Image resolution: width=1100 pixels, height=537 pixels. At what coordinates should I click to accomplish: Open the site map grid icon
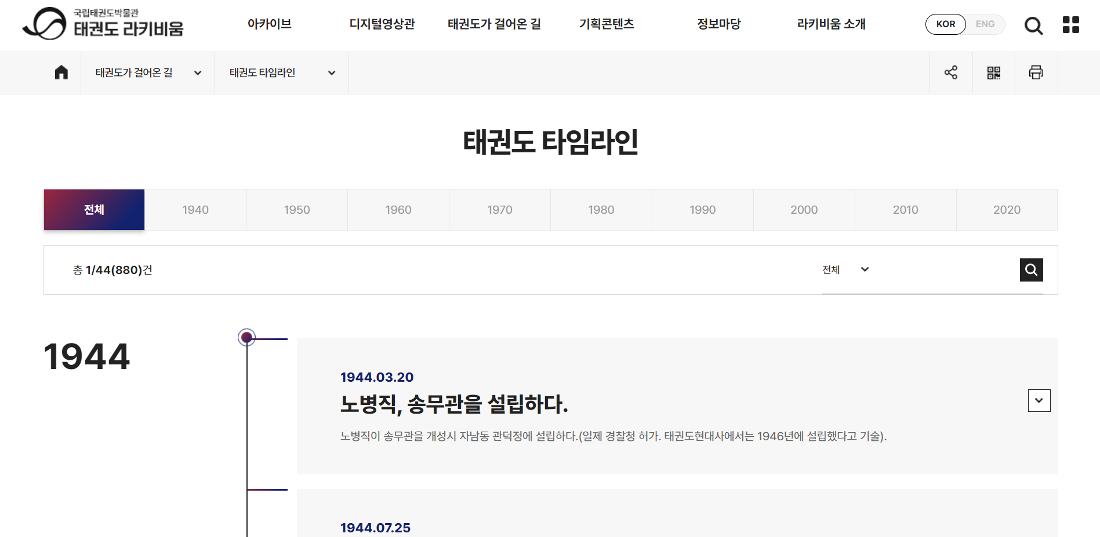pos(1070,24)
